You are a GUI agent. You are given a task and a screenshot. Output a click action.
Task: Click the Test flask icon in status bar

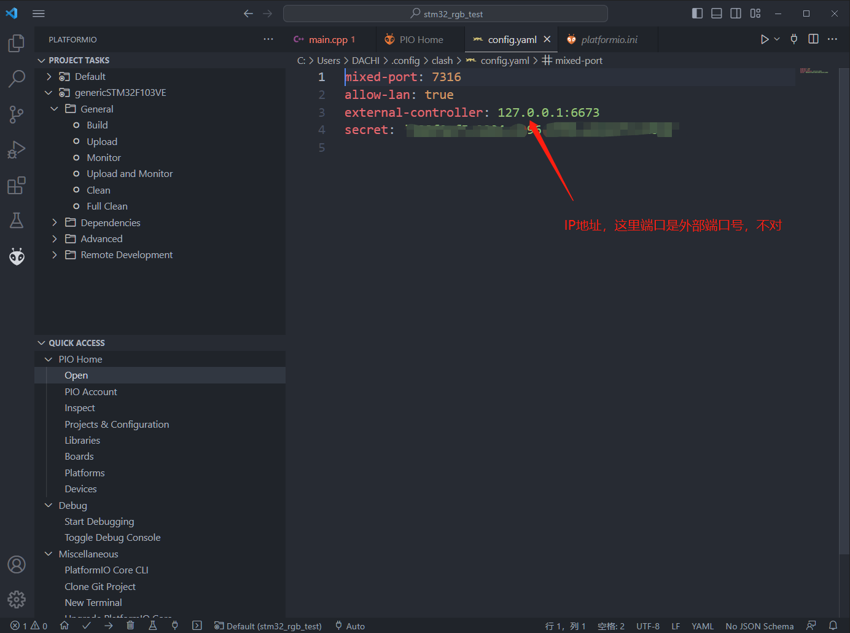(x=152, y=626)
